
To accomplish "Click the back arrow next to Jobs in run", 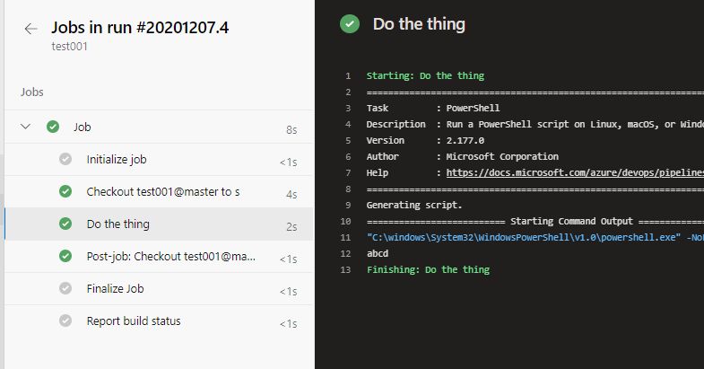I will tap(30, 29).
